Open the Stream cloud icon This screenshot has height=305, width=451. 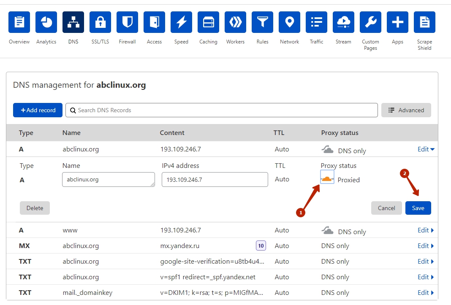(x=344, y=22)
